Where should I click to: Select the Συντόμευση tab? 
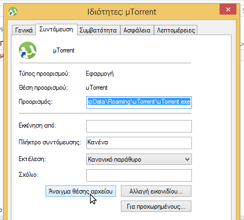[56, 29]
